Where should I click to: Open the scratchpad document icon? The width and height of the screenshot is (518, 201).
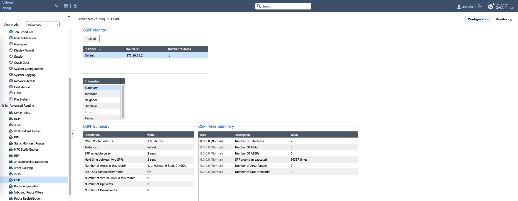(75, 6)
